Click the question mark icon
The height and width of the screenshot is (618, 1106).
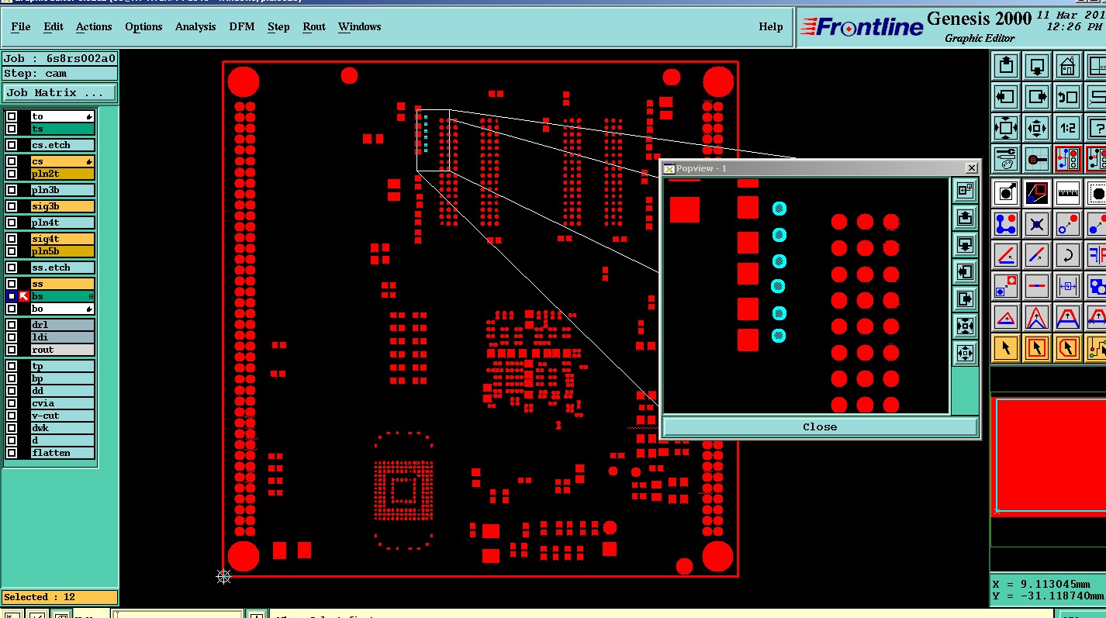coord(1097,128)
